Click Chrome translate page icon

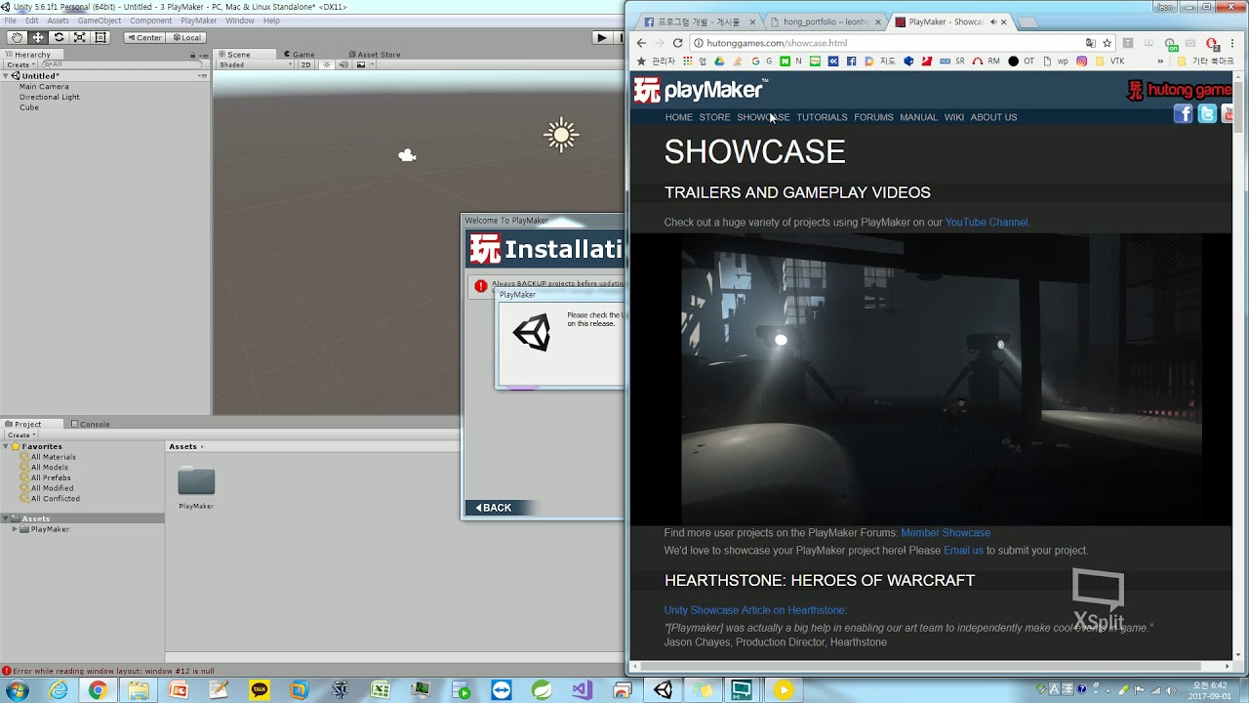click(1090, 43)
